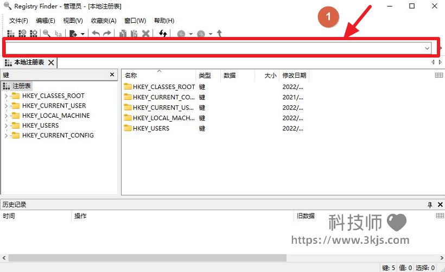Image resolution: width=445 pixels, height=272 pixels.
Task: Click the connect network registry icon
Action: click(x=22, y=34)
